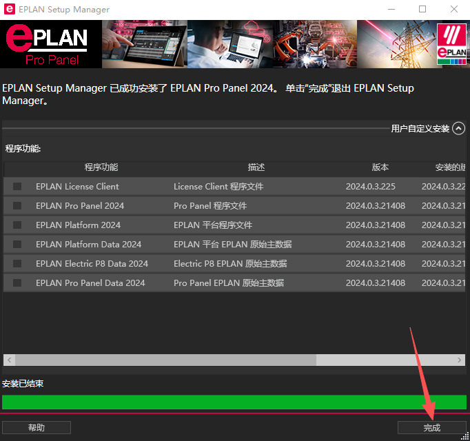Select the EPLAN License Client name cell

coord(77,187)
